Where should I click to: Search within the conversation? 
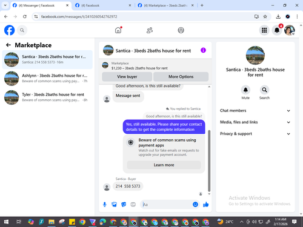pyautogui.click(x=264, y=90)
